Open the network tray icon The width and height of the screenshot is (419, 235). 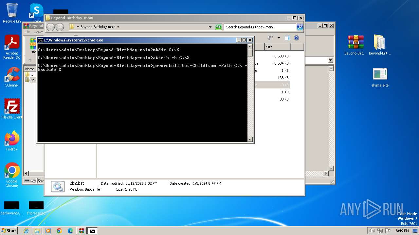pos(380,231)
